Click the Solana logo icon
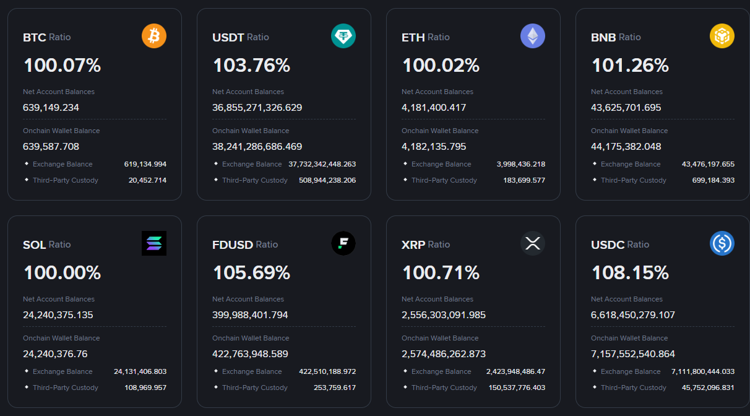This screenshot has width=750, height=416. pyautogui.click(x=153, y=243)
